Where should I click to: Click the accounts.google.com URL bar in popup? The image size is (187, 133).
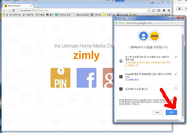(x=149, y=23)
